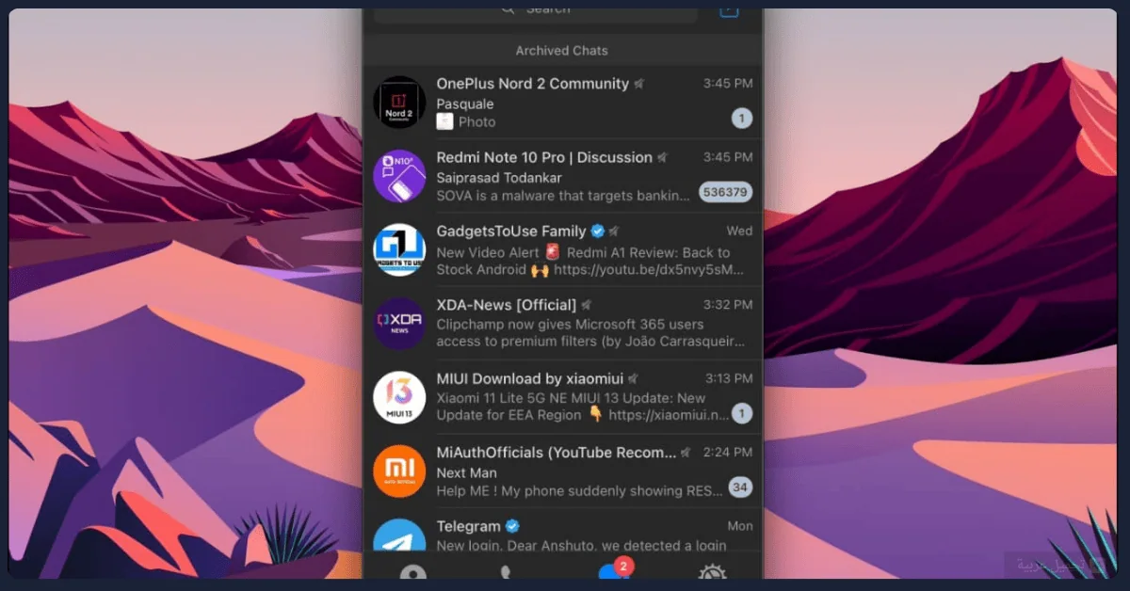The image size is (1130, 591).
Task: Open OnePlus Nord 2 Community chat title
Action: tap(532, 84)
